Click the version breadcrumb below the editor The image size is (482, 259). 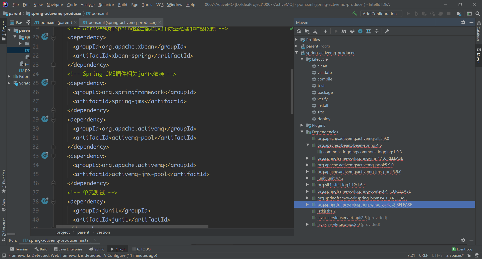(103, 232)
